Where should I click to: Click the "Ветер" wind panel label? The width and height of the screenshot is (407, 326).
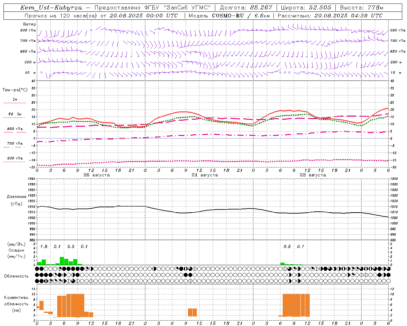[x=30, y=24]
